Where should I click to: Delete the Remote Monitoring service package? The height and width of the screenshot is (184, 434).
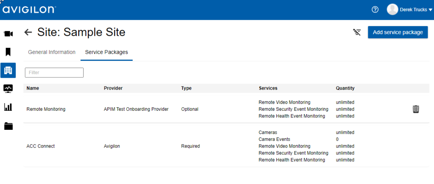pos(416,109)
